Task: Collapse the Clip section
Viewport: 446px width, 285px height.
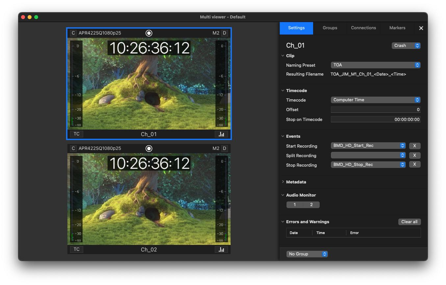Action: pyautogui.click(x=283, y=56)
